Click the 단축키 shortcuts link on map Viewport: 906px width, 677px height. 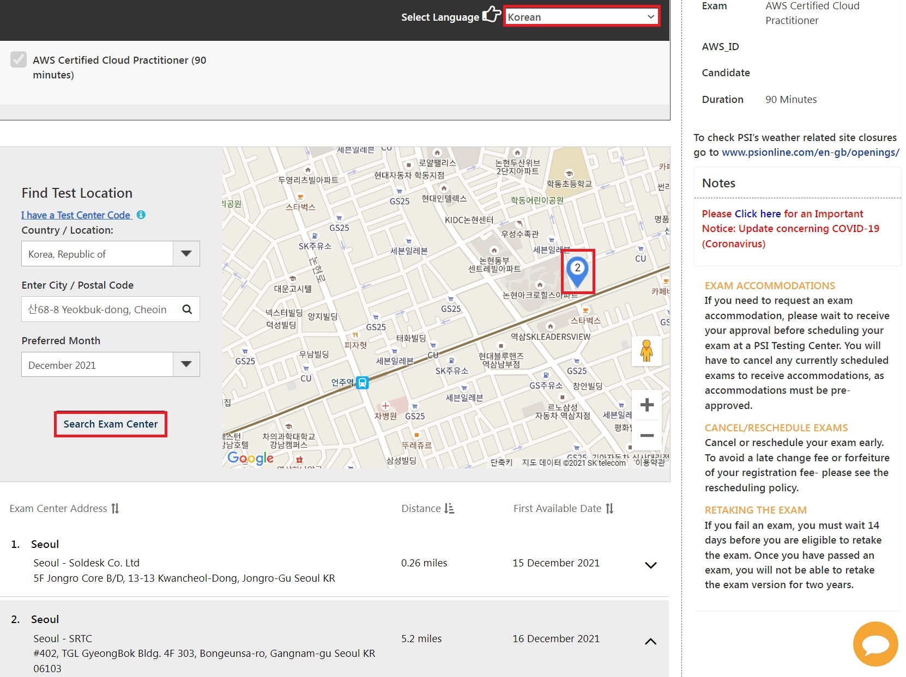502,463
